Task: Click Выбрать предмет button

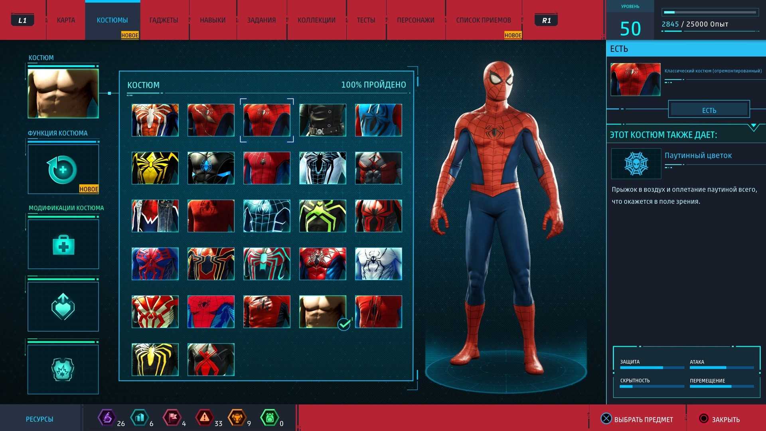Action: pyautogui.click(x=637, y=419)
